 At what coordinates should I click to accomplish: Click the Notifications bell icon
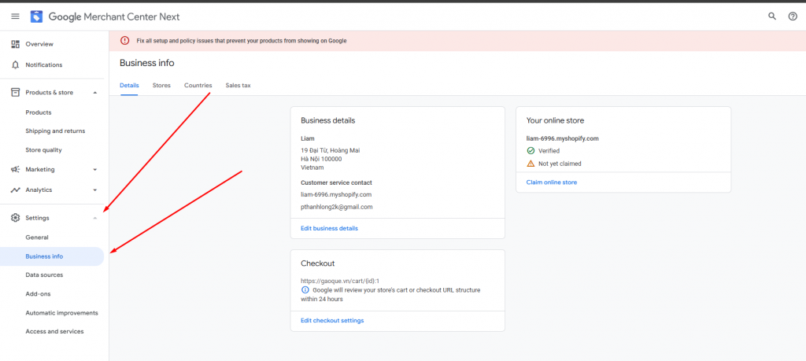[x=15, y=64]
